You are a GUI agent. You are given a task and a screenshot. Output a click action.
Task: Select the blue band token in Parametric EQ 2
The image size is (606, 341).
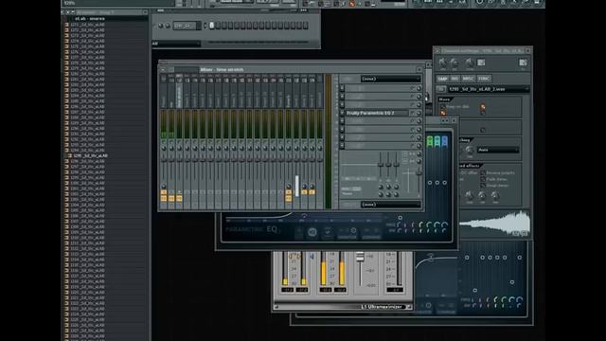coord(444,141)
